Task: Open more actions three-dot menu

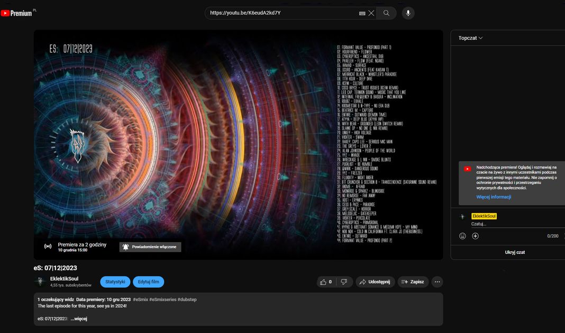Action: 437,282
